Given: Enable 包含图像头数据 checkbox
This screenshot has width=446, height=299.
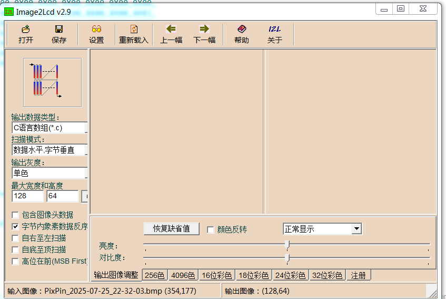Looking at the screenshot, I should pyautogui.click(x=15, y=215).
